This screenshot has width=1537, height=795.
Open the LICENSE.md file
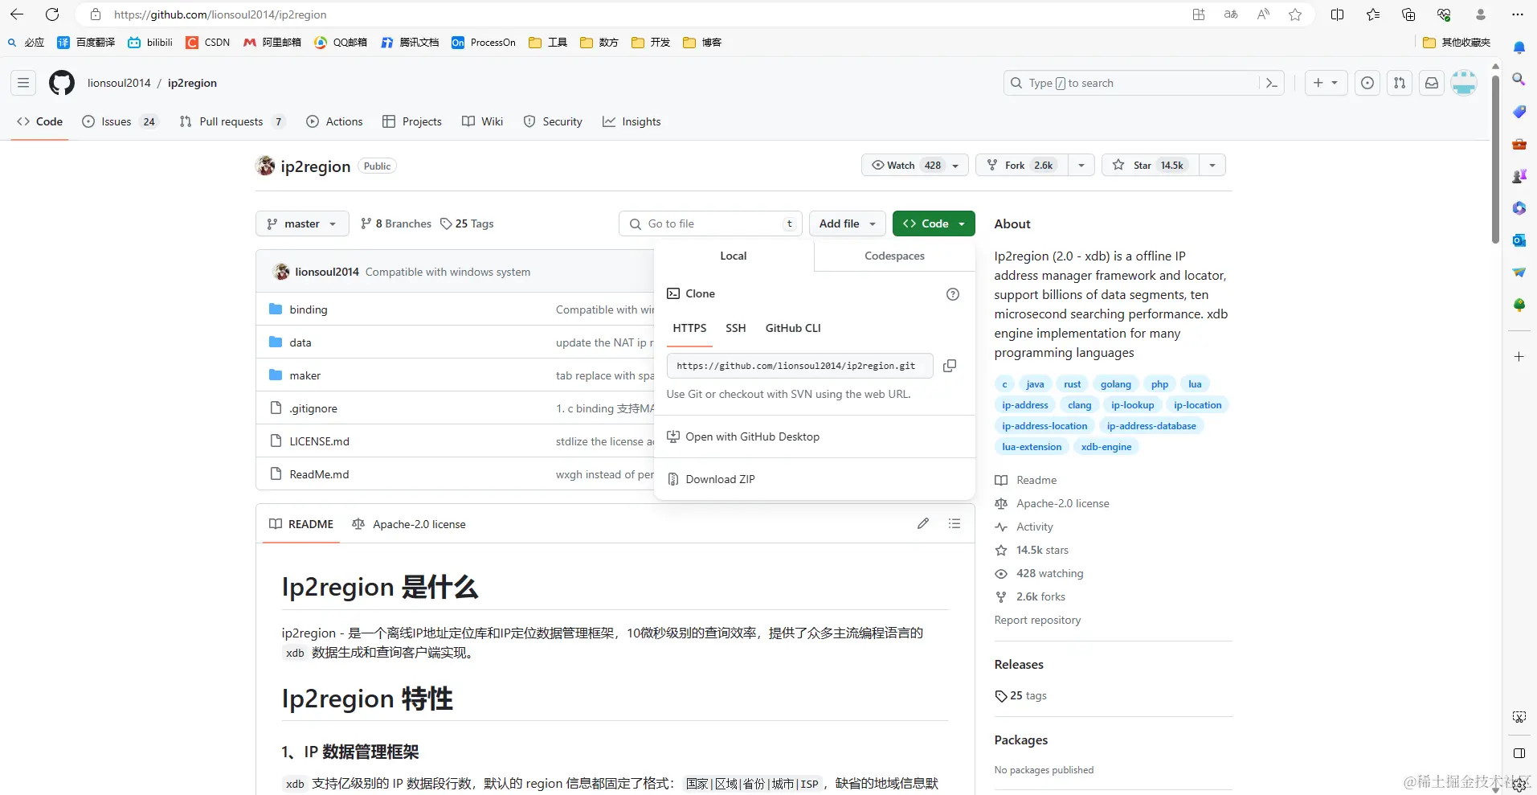pos(320,441)
